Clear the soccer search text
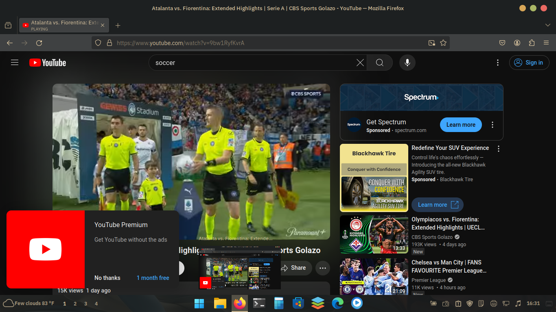This screenshot has height=312, width=556. point(360,63)
